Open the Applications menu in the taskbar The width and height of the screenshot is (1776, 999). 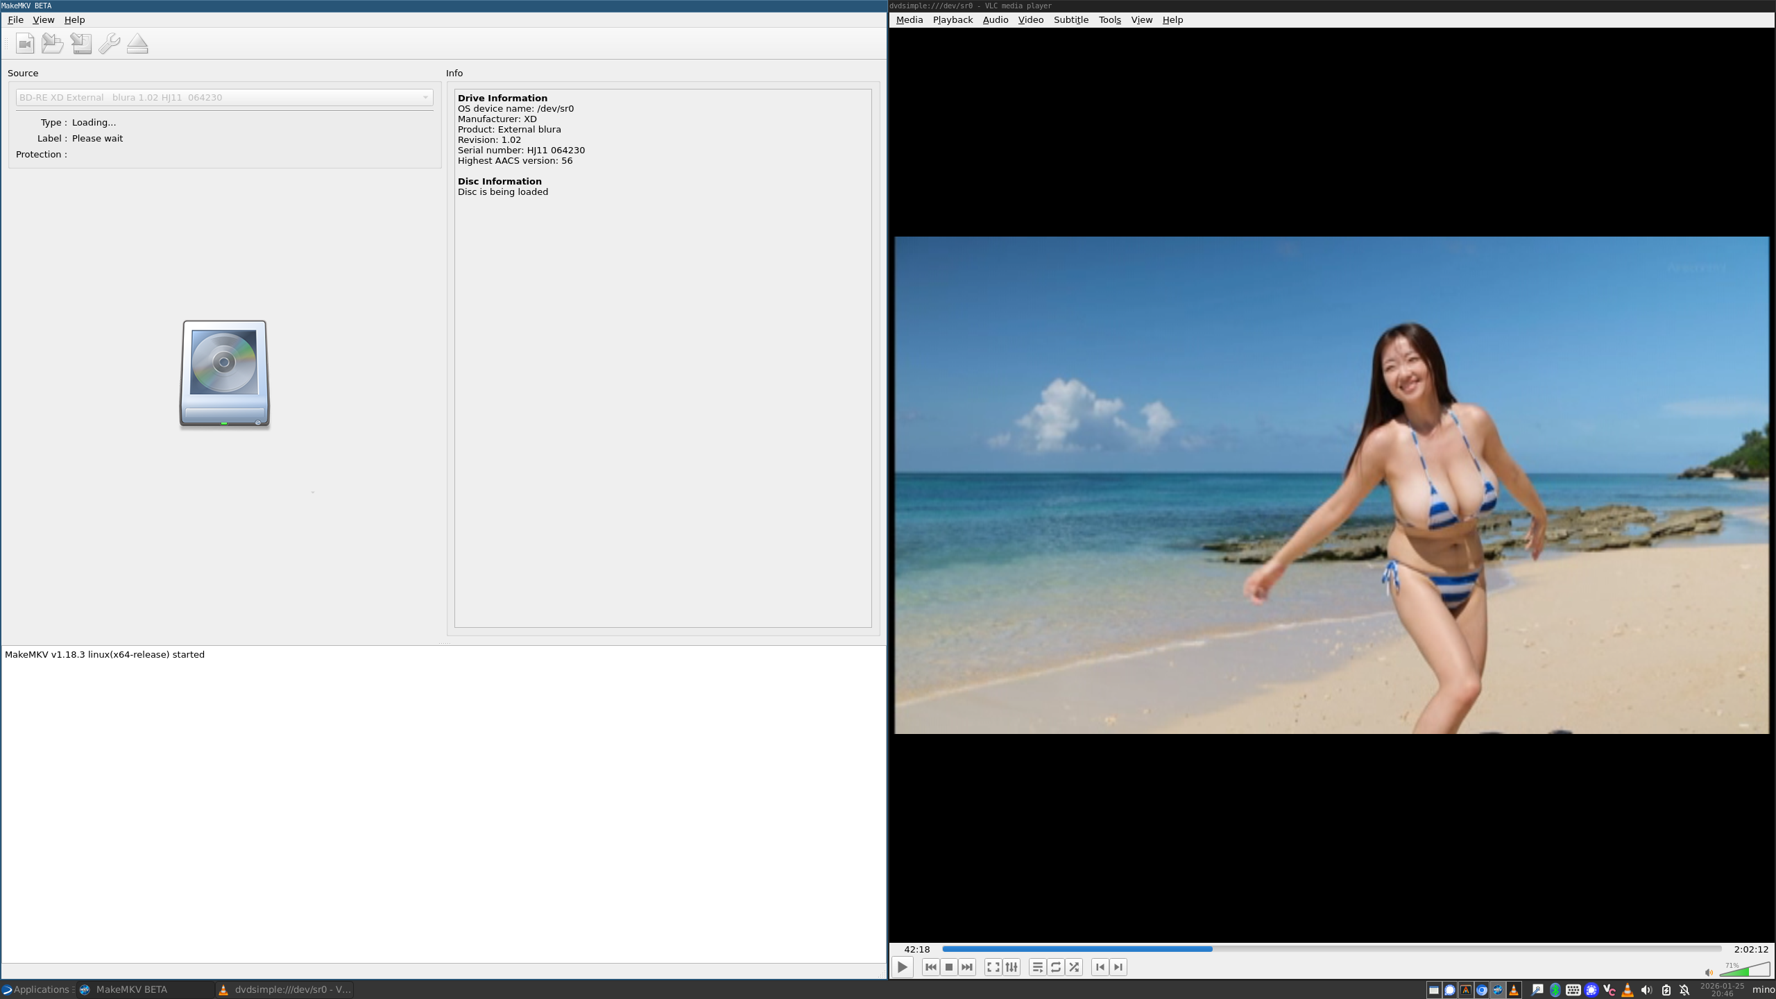(36, 989)
